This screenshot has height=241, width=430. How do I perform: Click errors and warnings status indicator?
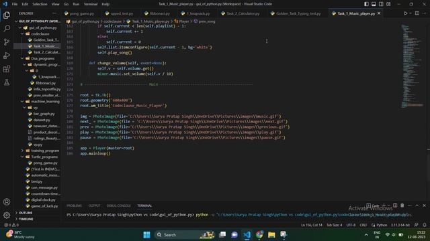(x=11, y=225)
